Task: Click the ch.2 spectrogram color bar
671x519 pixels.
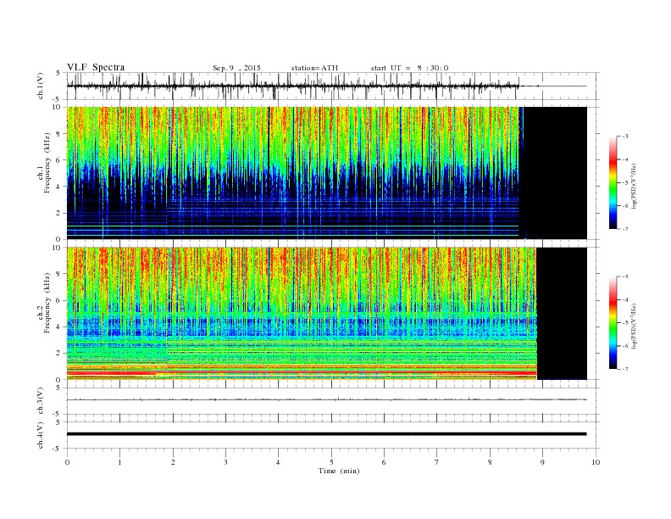Action: click(613, 322)
